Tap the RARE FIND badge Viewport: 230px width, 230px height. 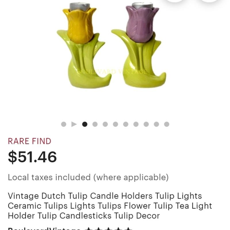tap(30, 141)
